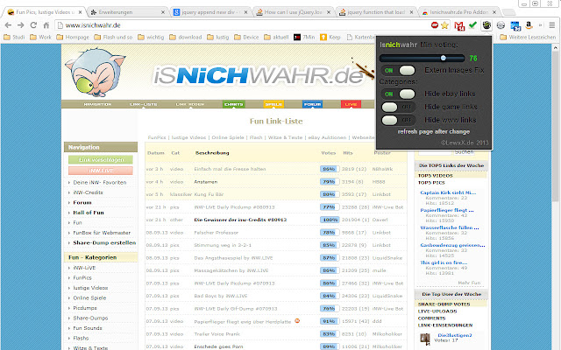Click the green checkmark extension icon
Screen dimensions: 561x350
[472, 25]
